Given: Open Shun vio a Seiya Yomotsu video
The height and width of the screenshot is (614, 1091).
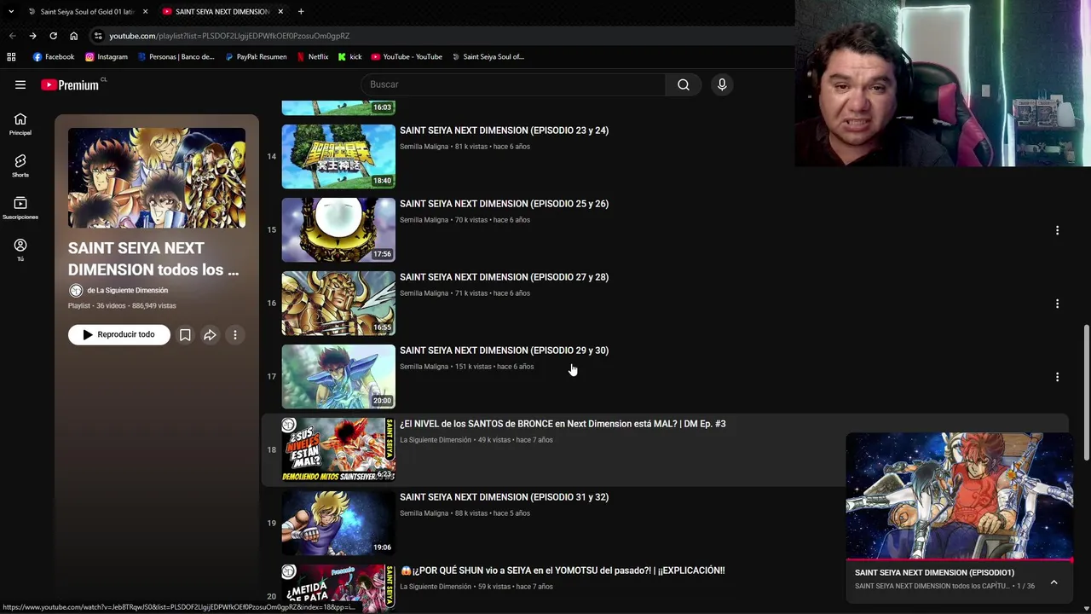Looking at the screenshot, I should (x=563, y=571).
